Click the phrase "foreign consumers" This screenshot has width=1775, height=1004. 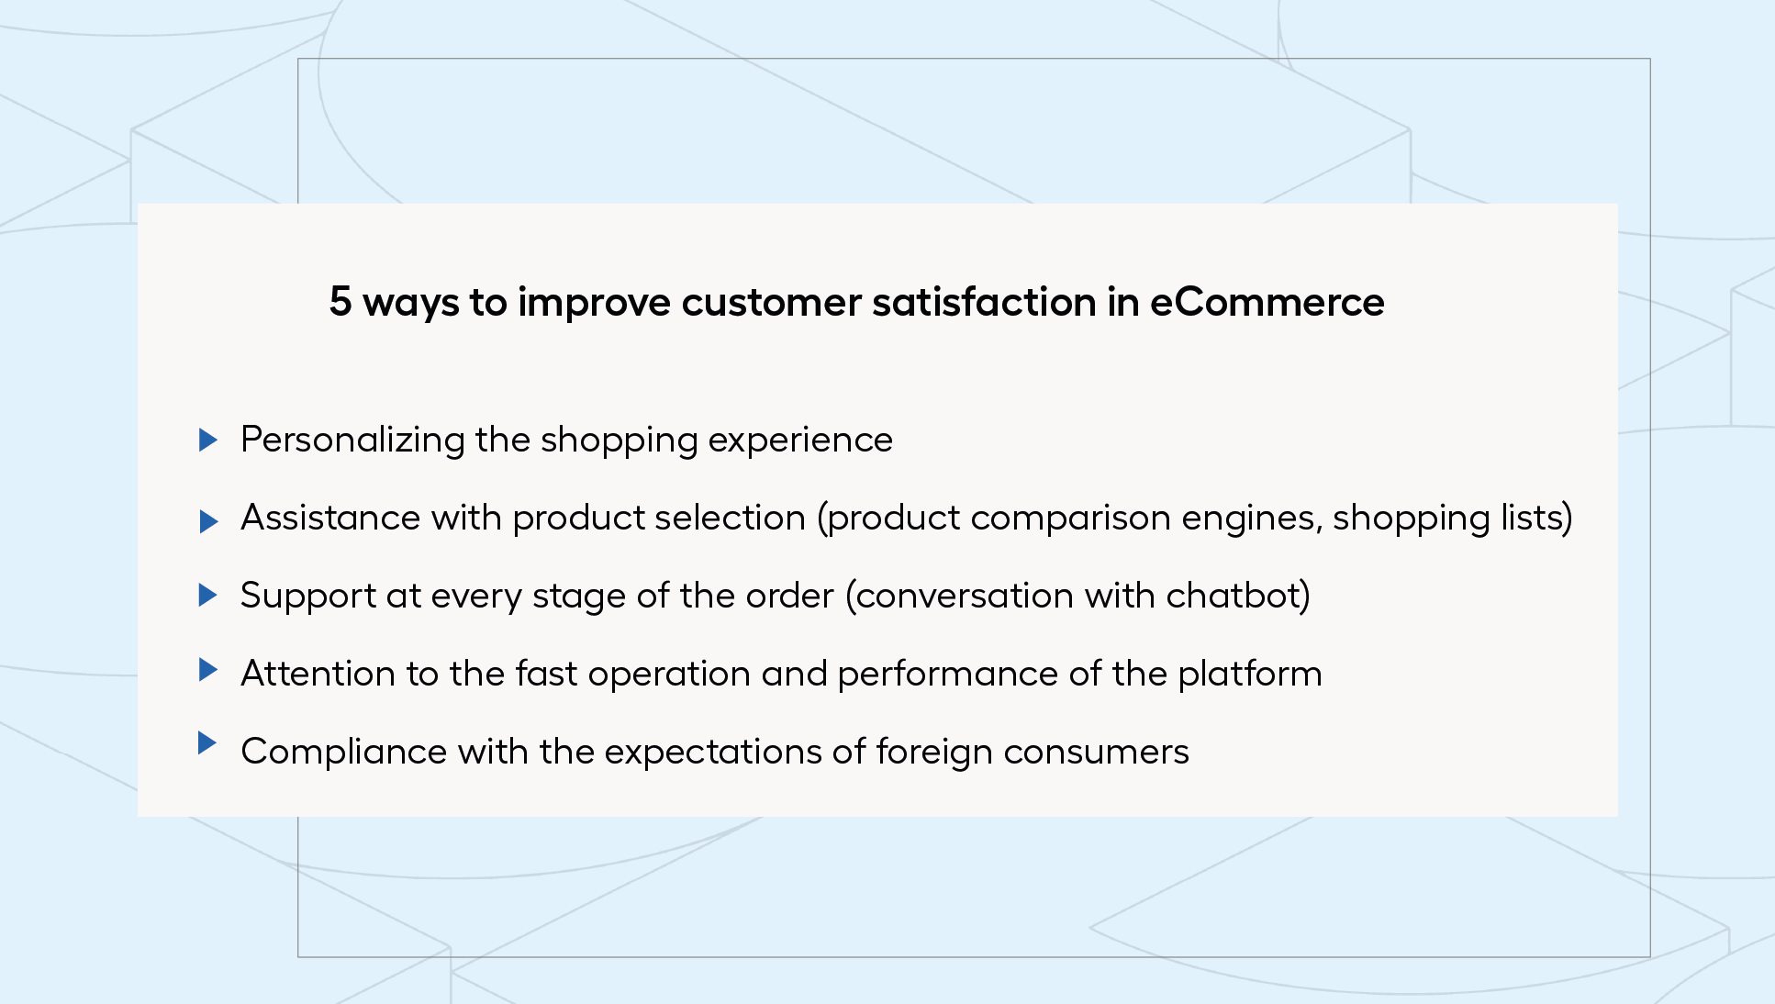1033,753
